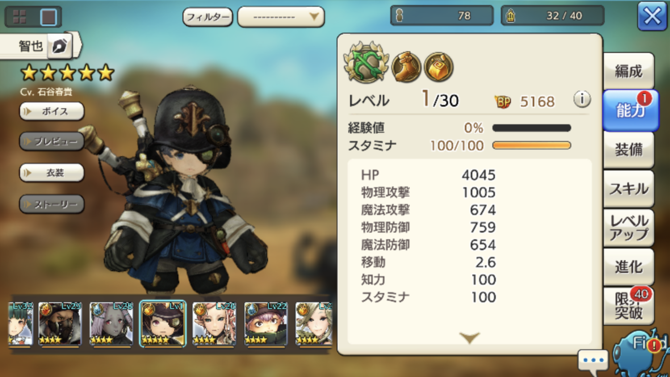Click the フィルター button
Screen dimensions: 670x377
[208, 17]
